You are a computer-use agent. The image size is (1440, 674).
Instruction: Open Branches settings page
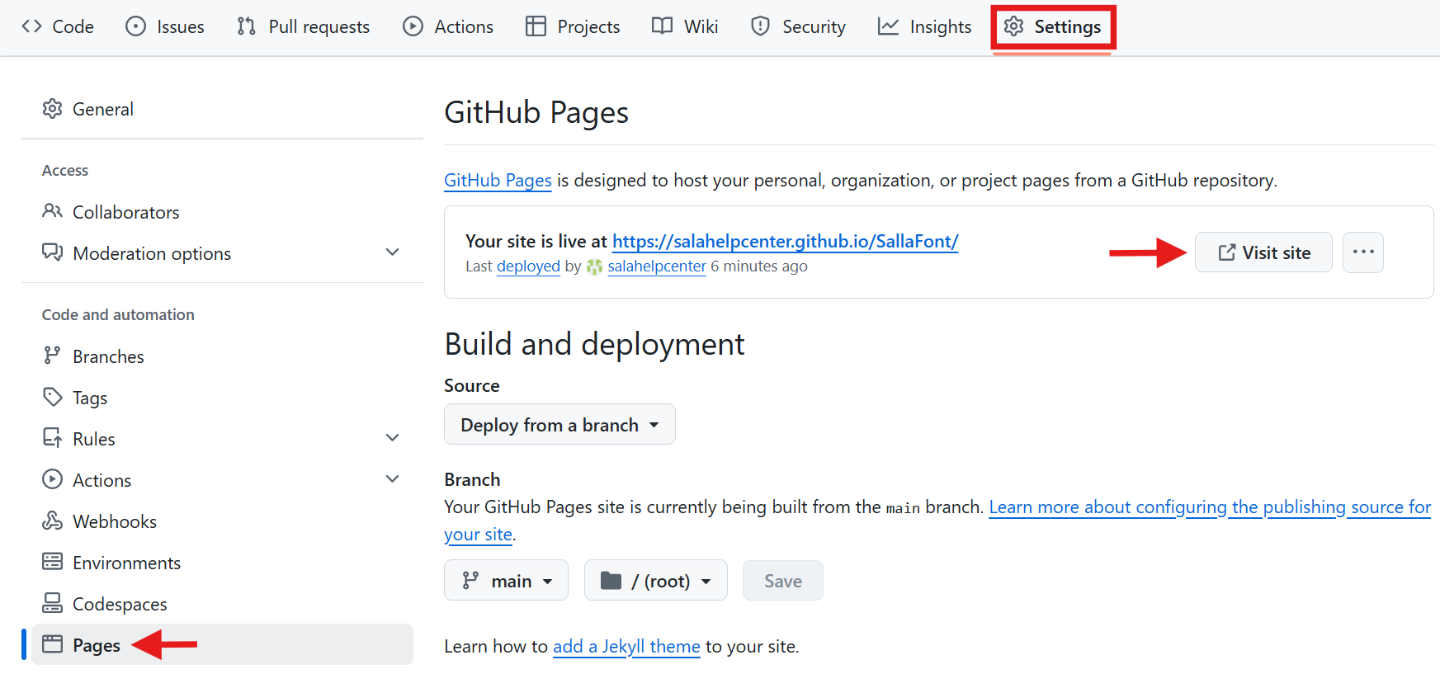[x=222, y=356]
